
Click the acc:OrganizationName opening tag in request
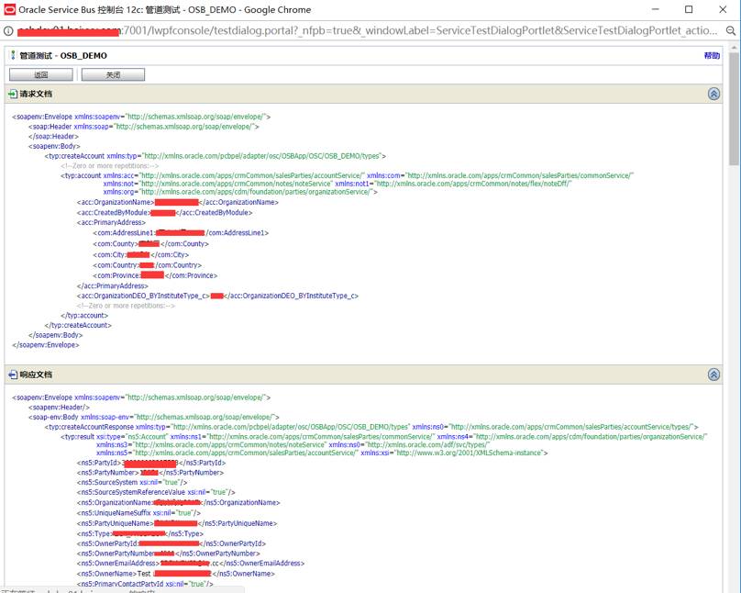[116, 202]
